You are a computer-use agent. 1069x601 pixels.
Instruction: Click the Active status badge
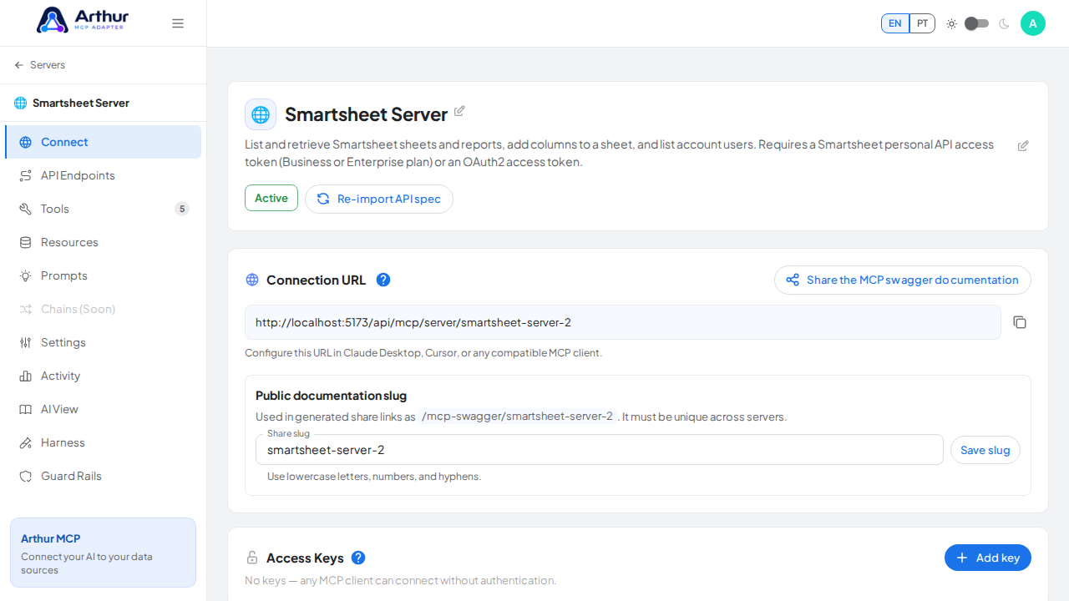pos(271,198)
